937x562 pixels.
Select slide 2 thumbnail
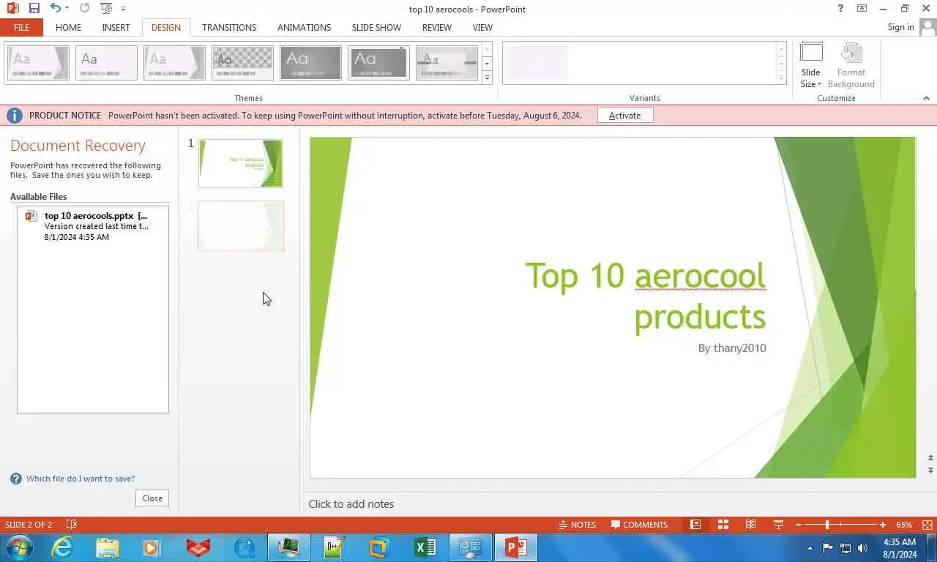tap(241, 226)
